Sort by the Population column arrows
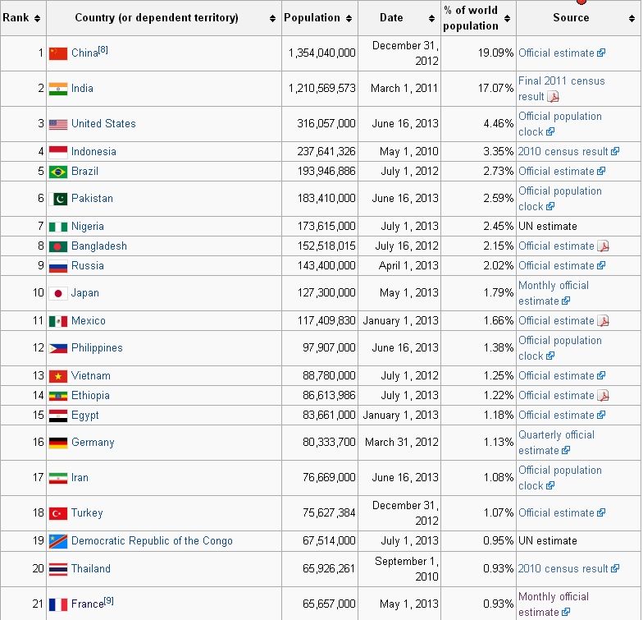The width and height of the screenshot is (643, 620). click(349, 18)
